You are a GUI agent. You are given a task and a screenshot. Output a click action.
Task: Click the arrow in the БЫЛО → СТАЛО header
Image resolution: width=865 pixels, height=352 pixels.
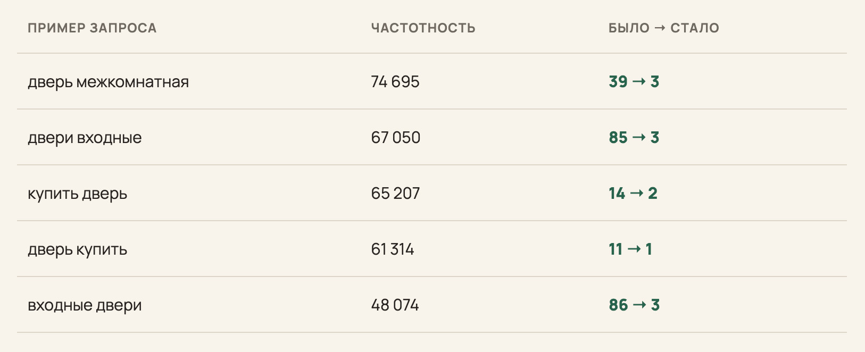[660, 28]
